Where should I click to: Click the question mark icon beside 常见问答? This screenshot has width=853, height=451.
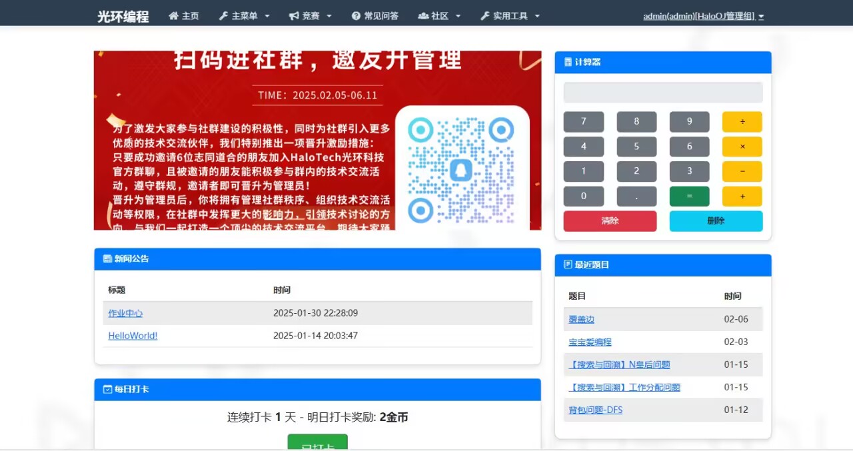[x=356, y=16]
